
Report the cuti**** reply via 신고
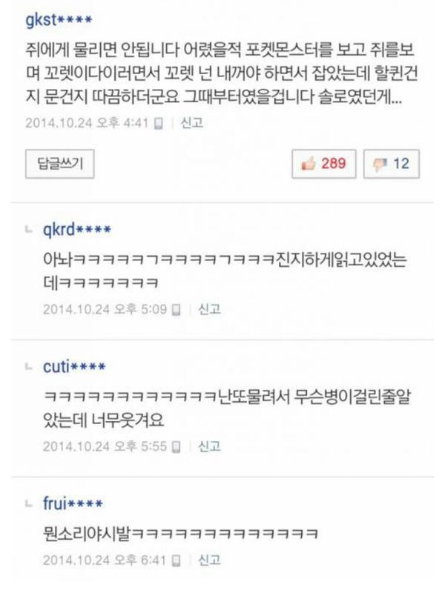(209, 446)
